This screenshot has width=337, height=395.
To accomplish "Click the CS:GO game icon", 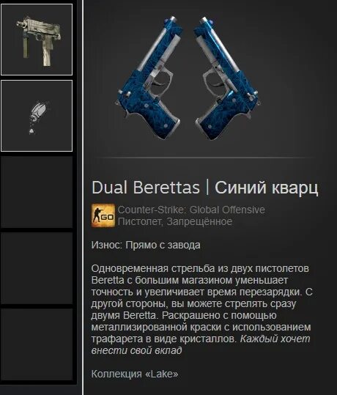I will click(103, 215).
